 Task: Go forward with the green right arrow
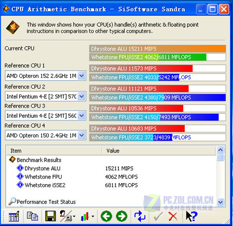coord(122,216)
